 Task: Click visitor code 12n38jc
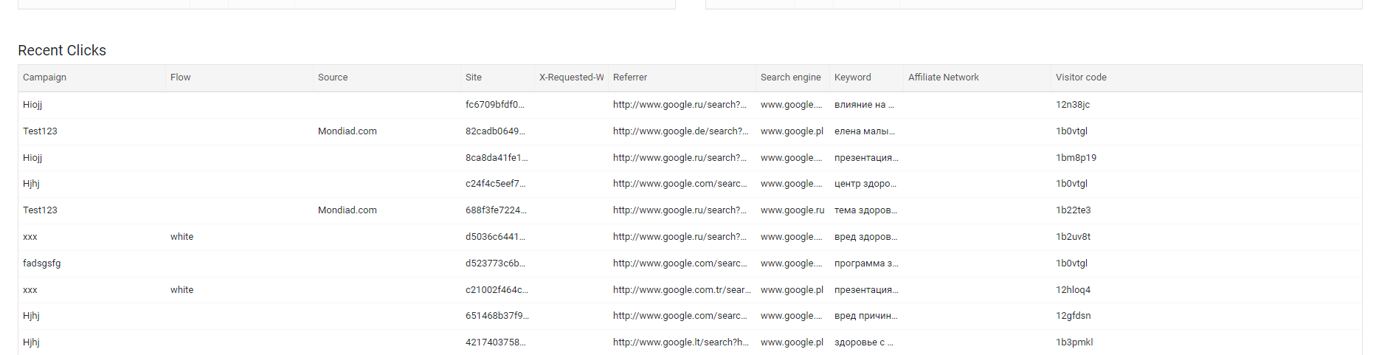click(1073, 105)
